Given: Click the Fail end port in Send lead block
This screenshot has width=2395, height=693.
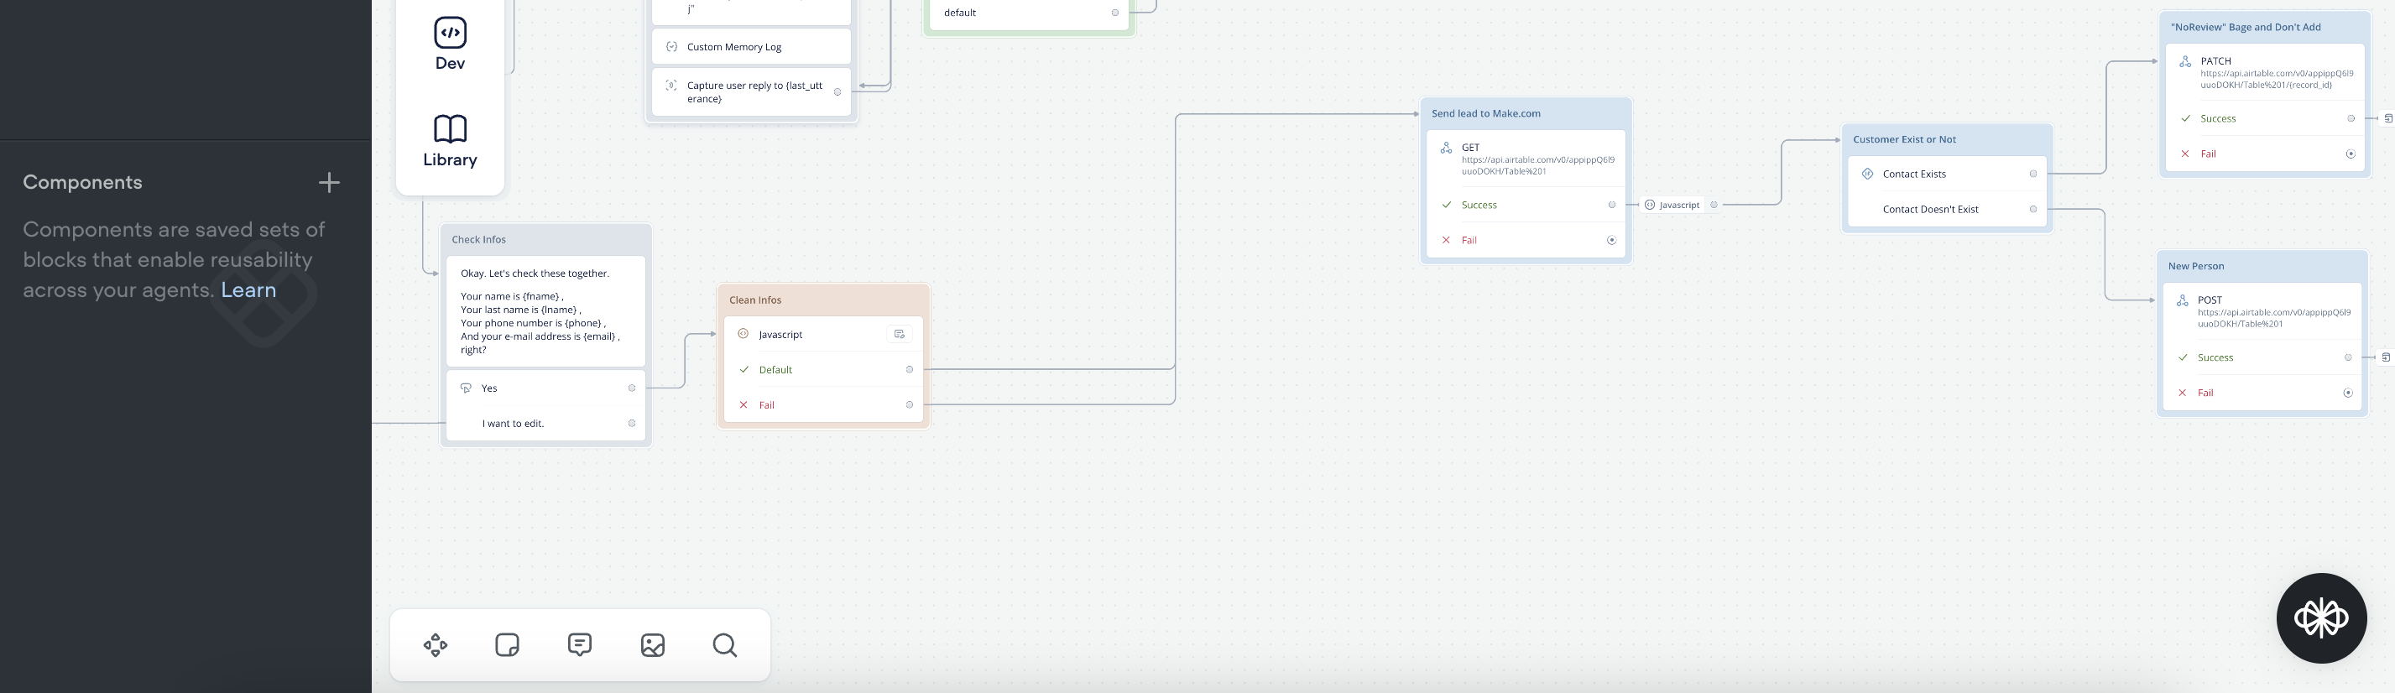Looking at the screenshot, I should 1612,241.
